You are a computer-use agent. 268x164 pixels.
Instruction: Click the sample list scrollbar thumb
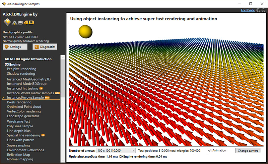(x=63, y=78)
